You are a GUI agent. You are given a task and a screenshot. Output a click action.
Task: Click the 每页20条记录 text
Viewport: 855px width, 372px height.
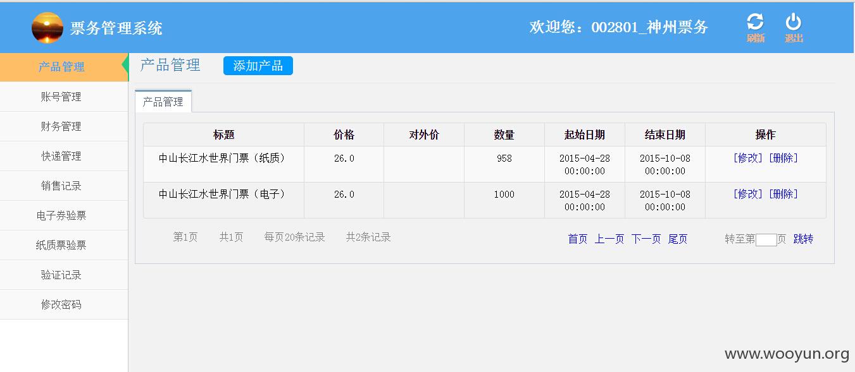coord(295,237)
